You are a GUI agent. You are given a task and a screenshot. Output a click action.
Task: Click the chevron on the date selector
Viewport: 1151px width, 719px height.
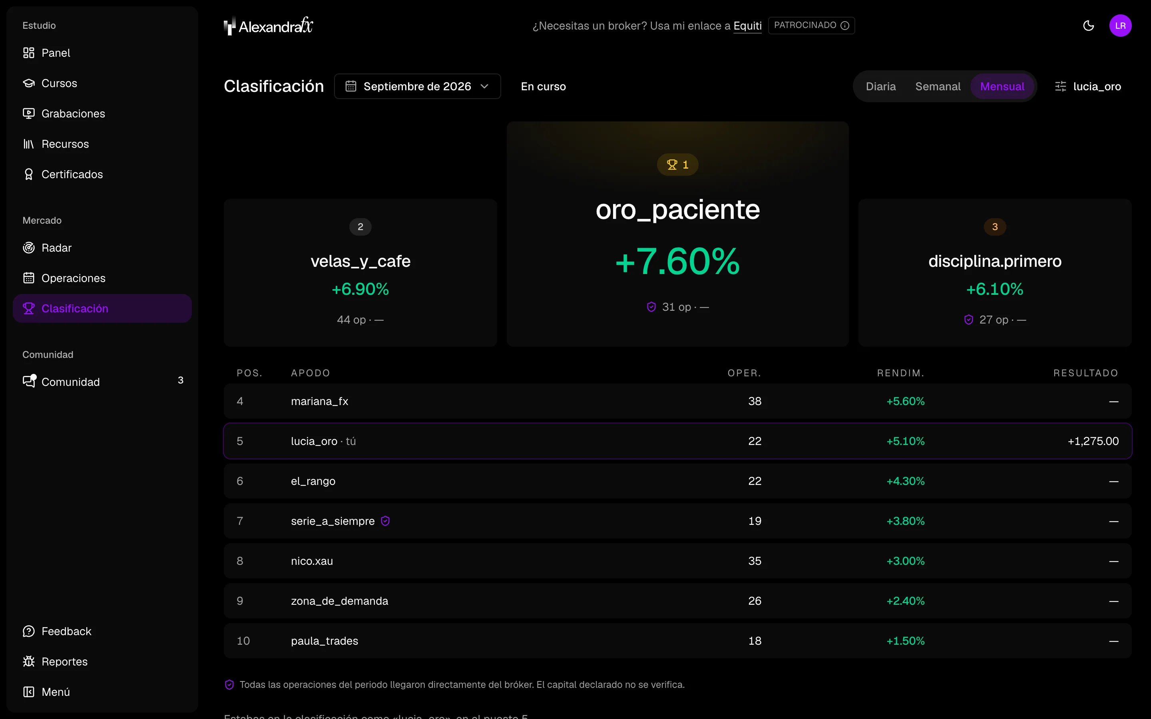[484, 87]
